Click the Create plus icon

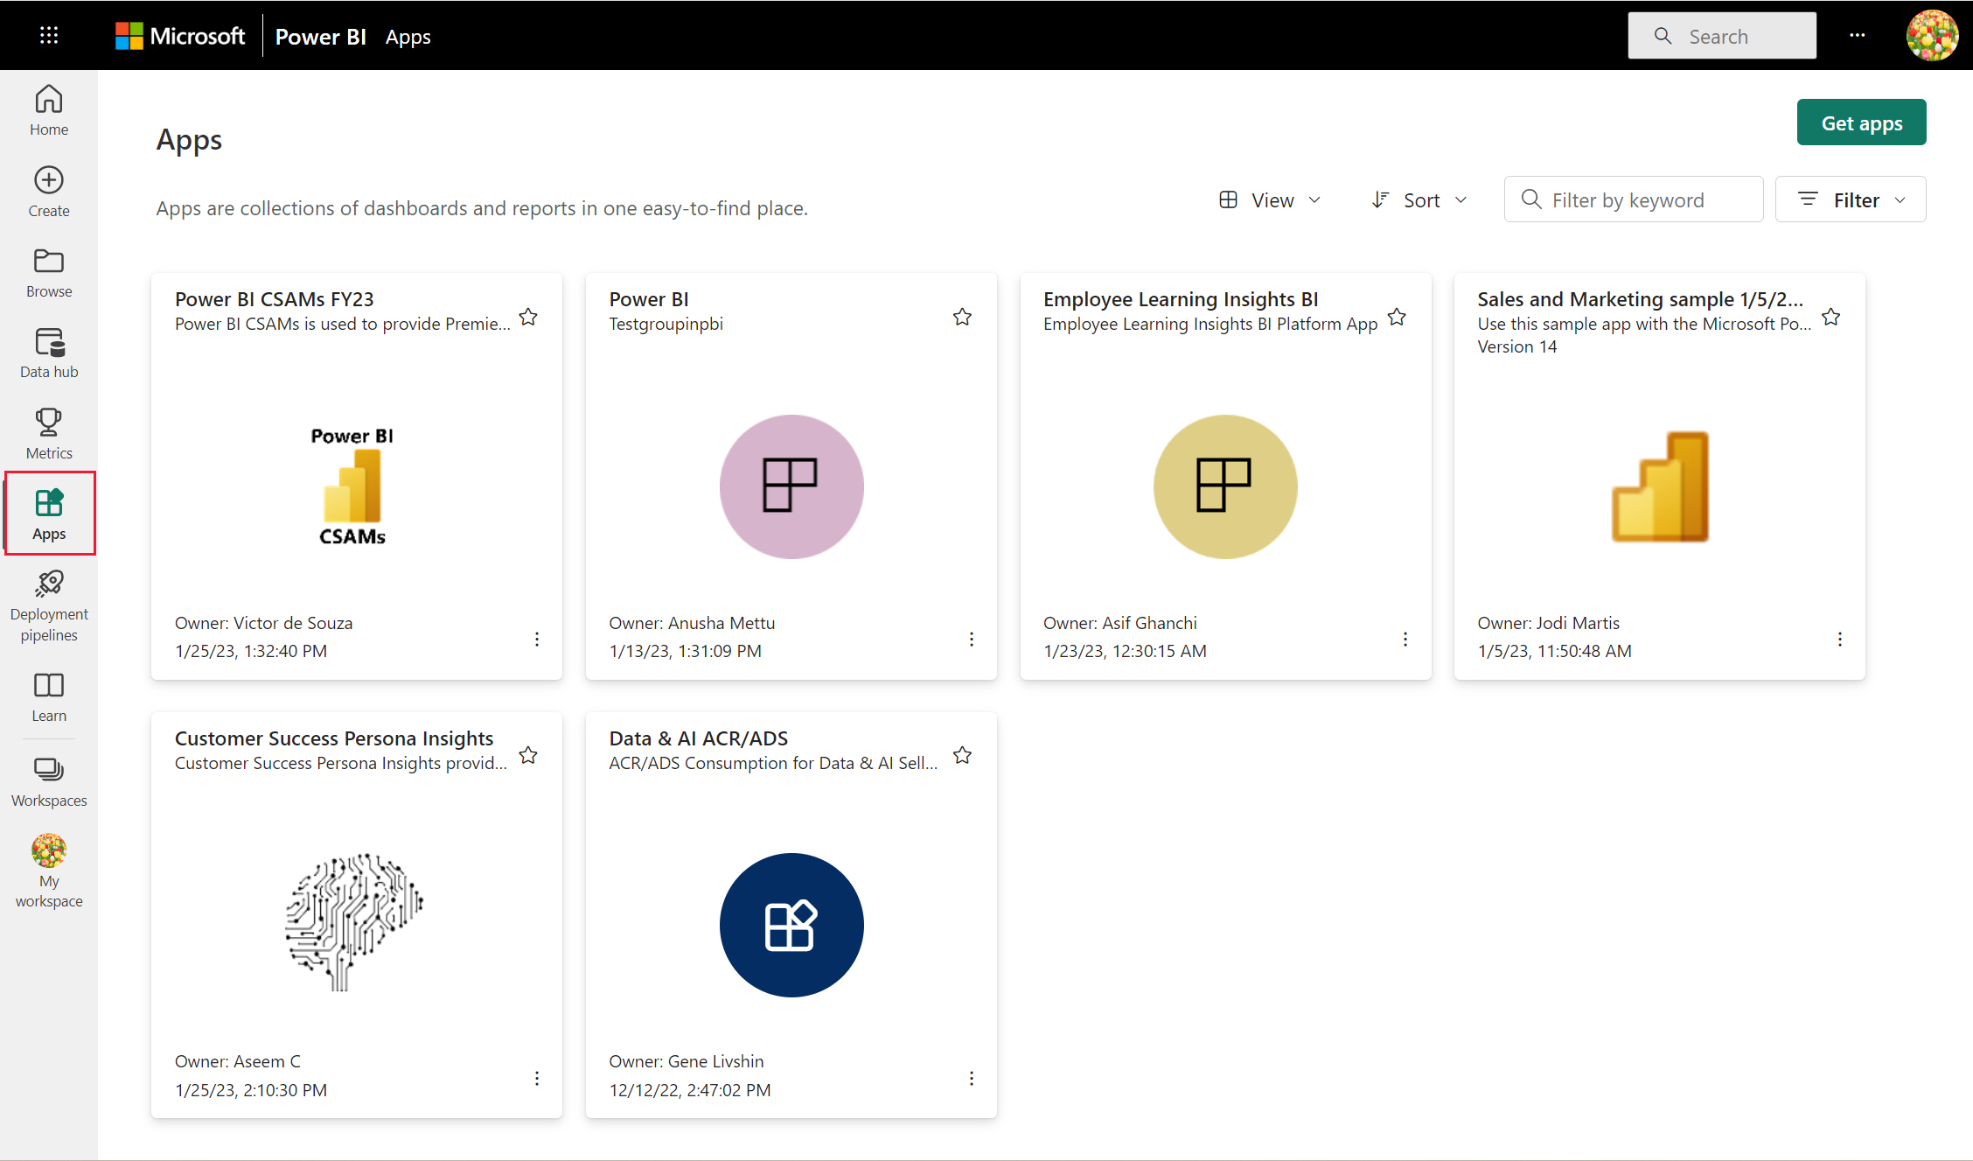[x=49, y=180]
